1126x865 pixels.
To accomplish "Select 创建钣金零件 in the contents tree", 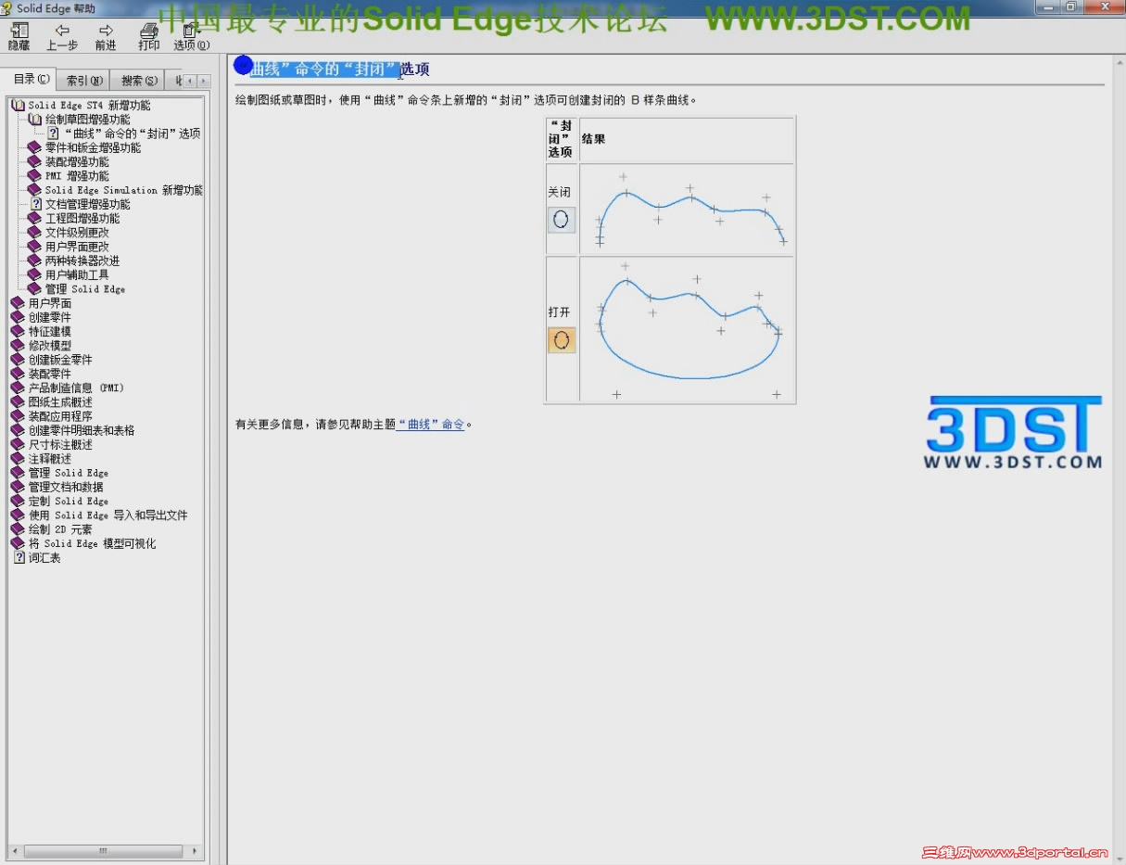I will 60,360.
